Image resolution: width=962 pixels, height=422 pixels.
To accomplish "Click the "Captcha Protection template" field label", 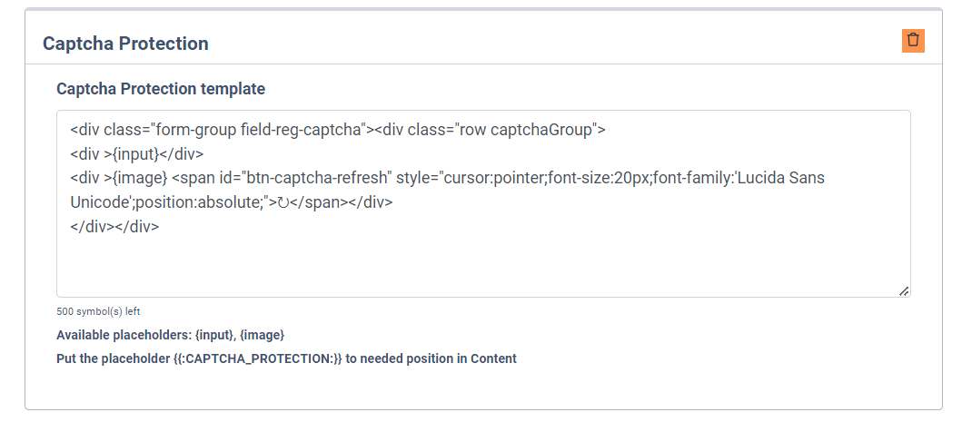I will tap(161, 89).
